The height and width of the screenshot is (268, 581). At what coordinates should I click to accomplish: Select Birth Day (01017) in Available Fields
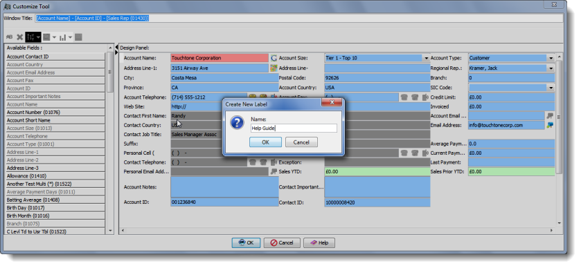(x=55, y=208)
